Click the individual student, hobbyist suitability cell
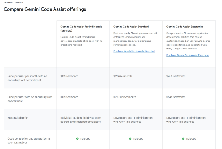 pyautogui.click(x=80, y=120)
